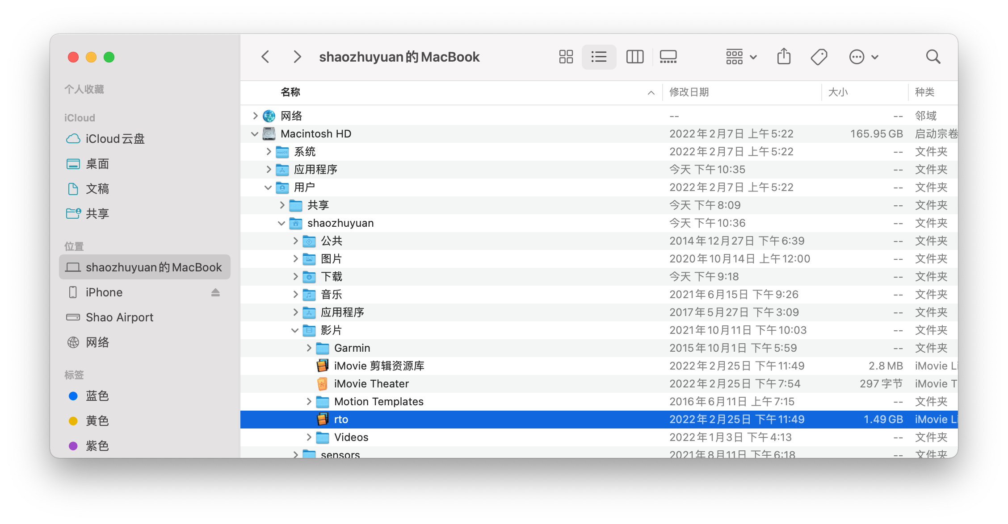
Task: Expand the Garmin folder
Action: [309, 348]
